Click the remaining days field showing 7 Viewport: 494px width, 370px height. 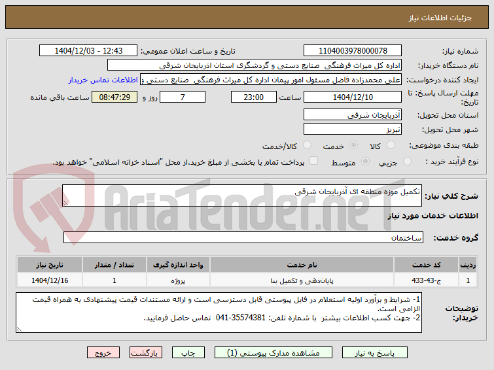[183, 97]
